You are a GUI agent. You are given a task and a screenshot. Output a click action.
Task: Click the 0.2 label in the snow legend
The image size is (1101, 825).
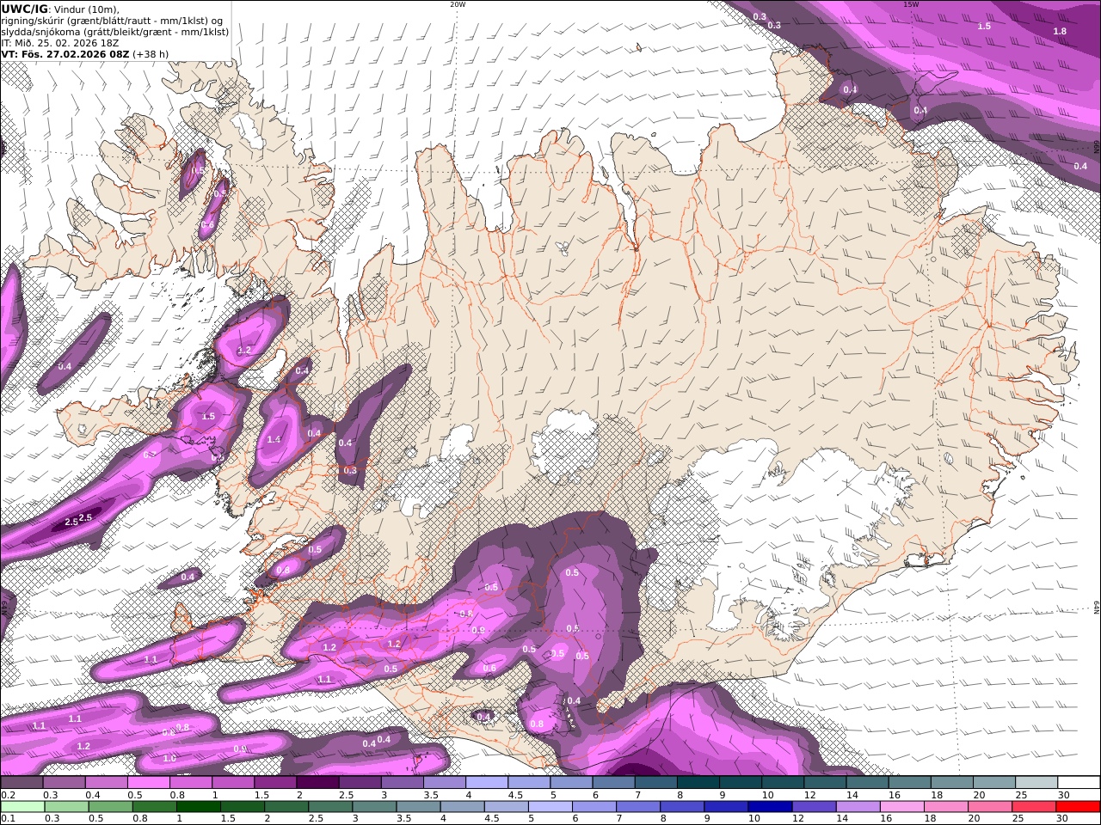(x=7, y=795)
